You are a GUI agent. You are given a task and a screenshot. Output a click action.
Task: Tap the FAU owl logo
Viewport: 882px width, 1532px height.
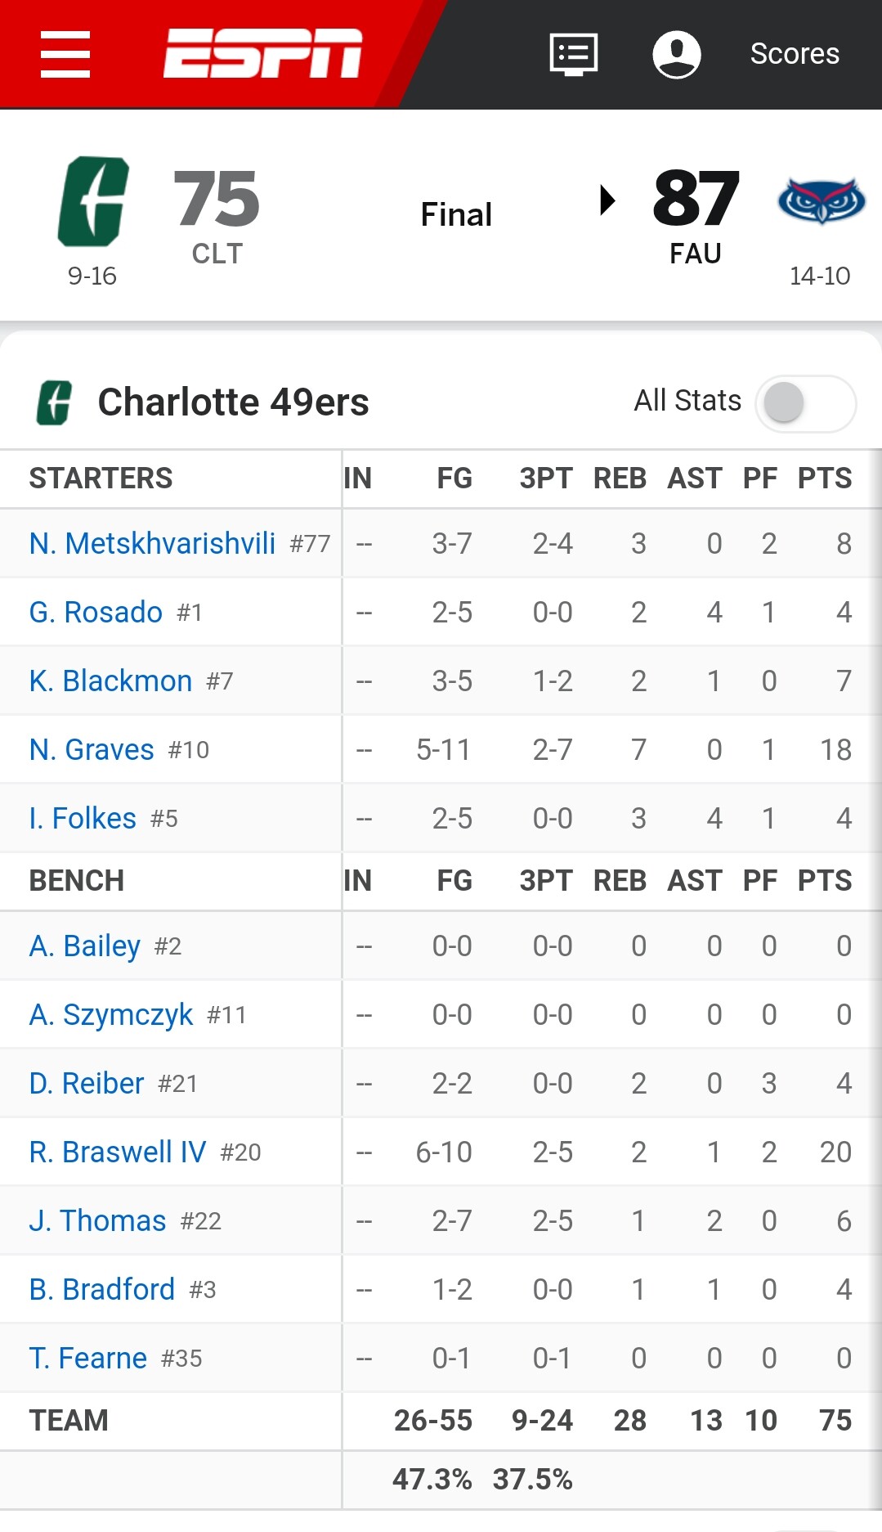tap(821, 201)
